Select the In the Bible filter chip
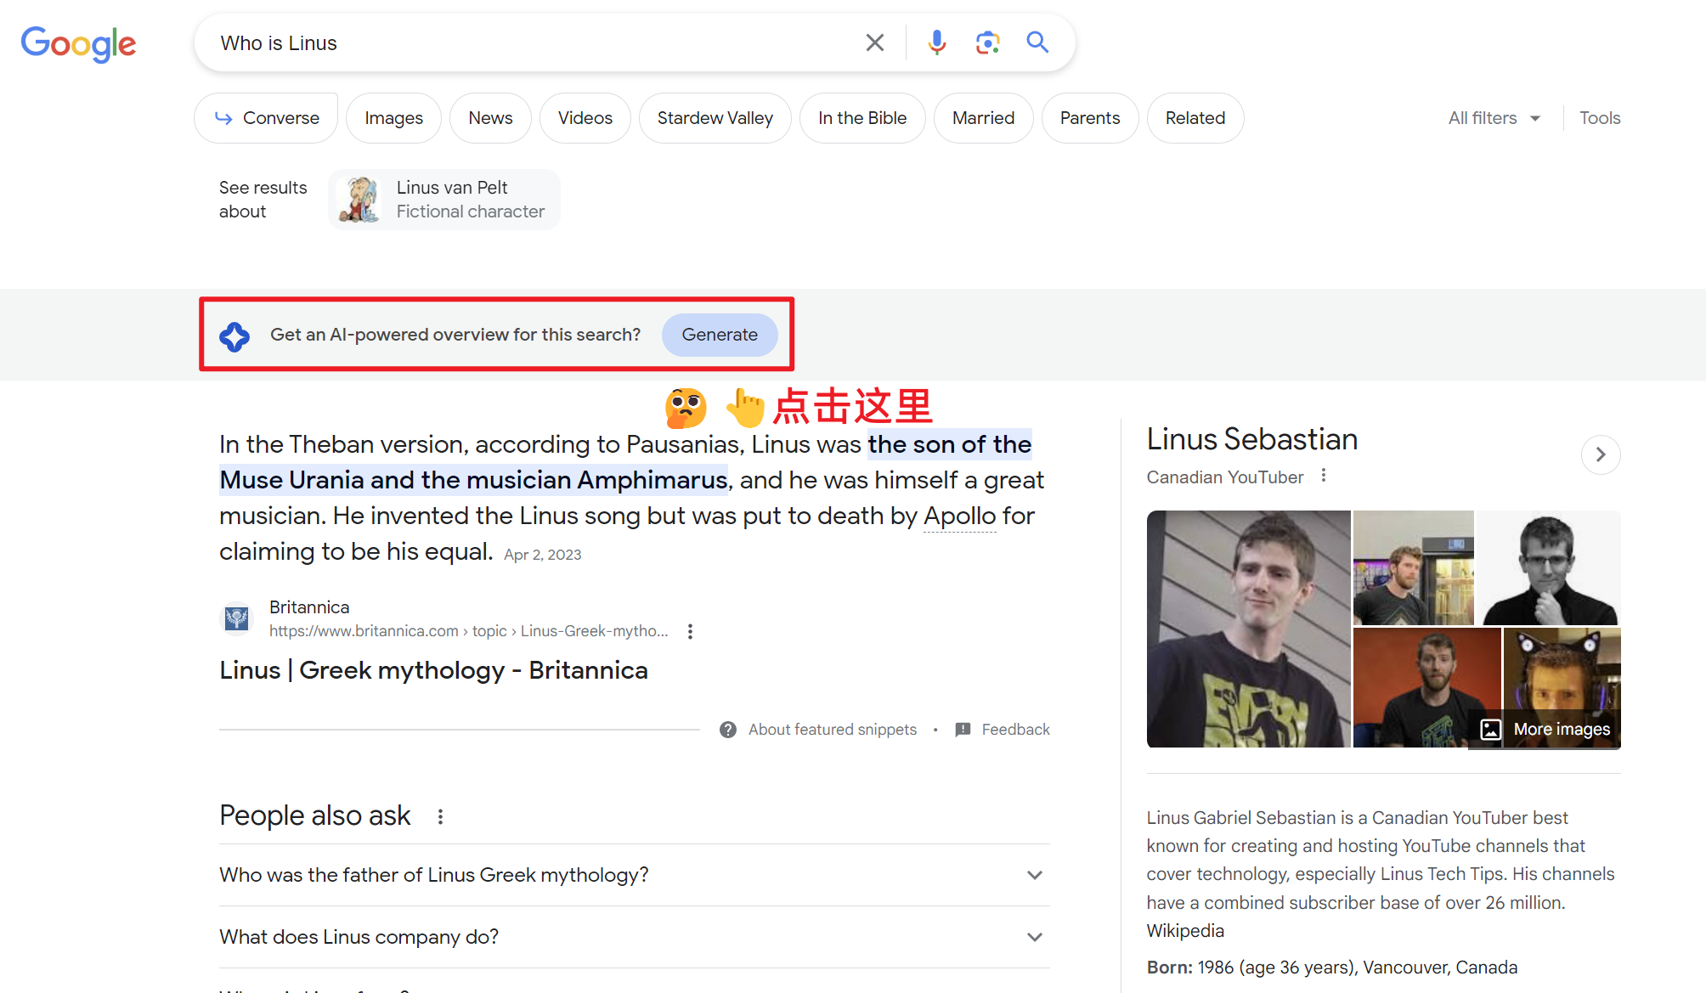This screenshot has width=1706, height=993. 862,117
